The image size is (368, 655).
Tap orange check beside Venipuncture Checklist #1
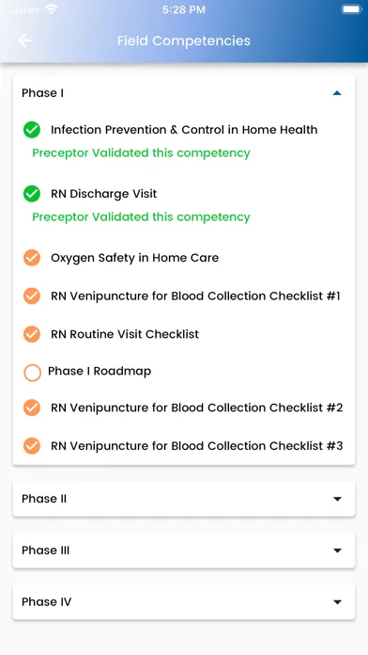pyautogui.click(x=32, y=296)
